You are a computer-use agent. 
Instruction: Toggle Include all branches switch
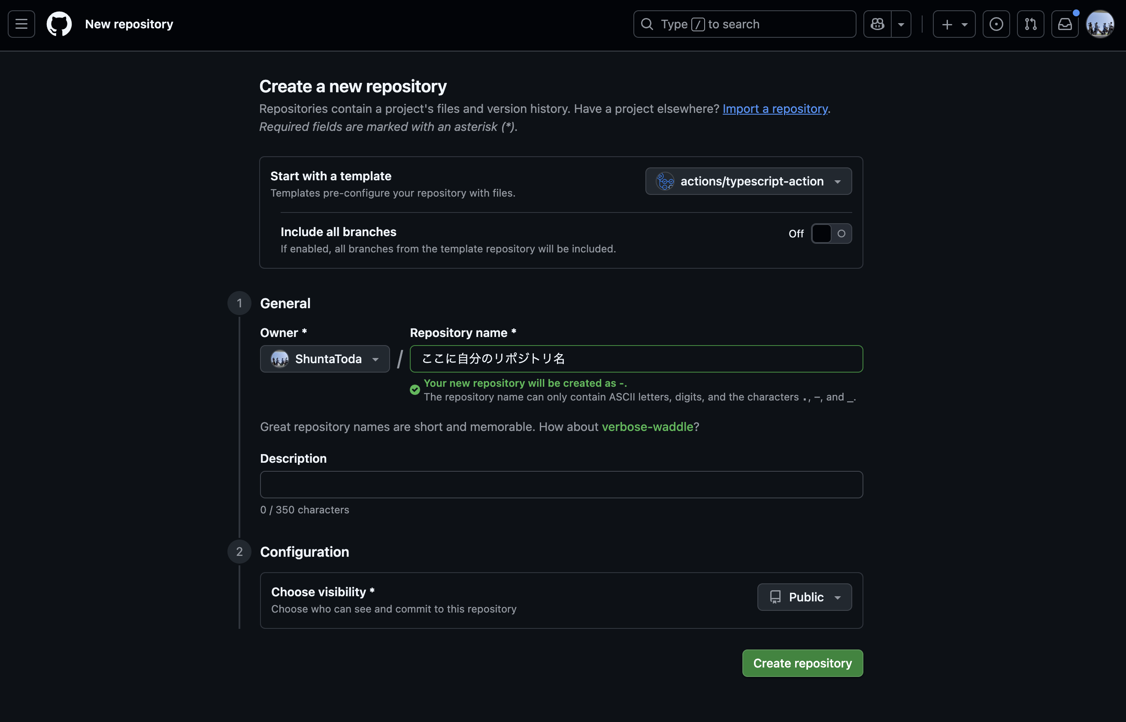tap(831, 234)
